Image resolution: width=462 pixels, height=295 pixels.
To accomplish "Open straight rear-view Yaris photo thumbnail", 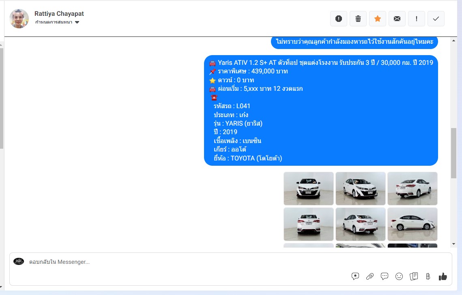I will (309, 224).
